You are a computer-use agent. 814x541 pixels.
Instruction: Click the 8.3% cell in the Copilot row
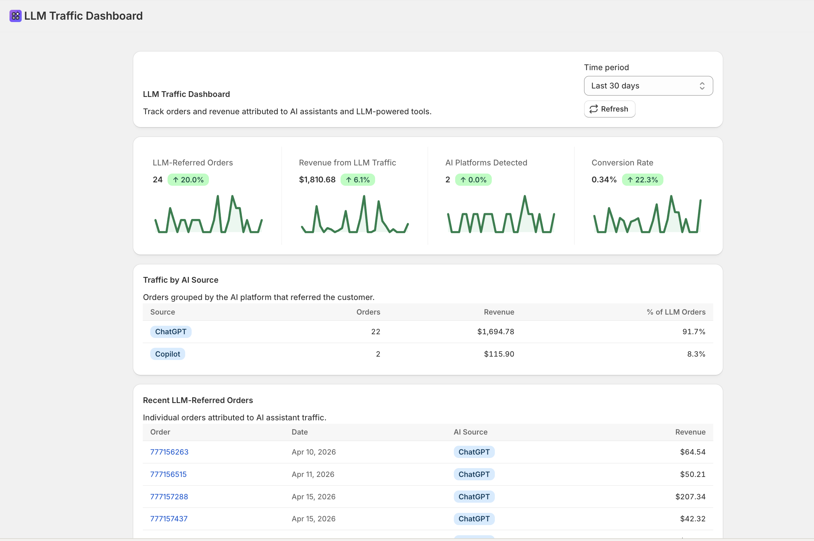tap(696, 354)
